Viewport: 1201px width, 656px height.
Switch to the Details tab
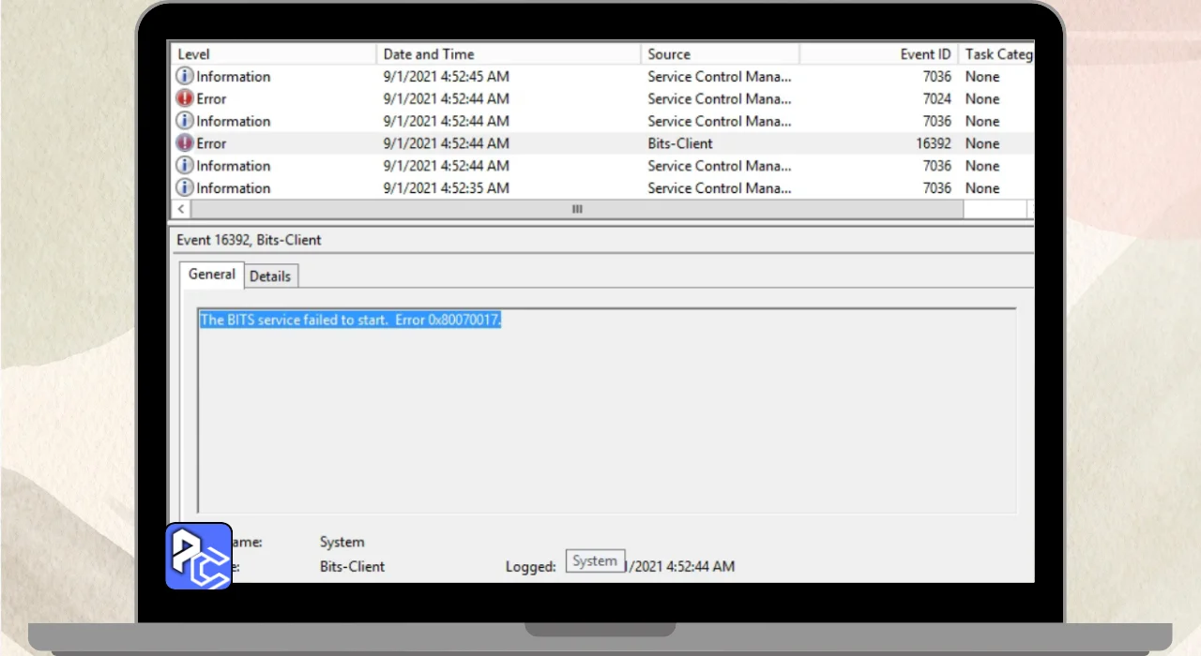270,276
